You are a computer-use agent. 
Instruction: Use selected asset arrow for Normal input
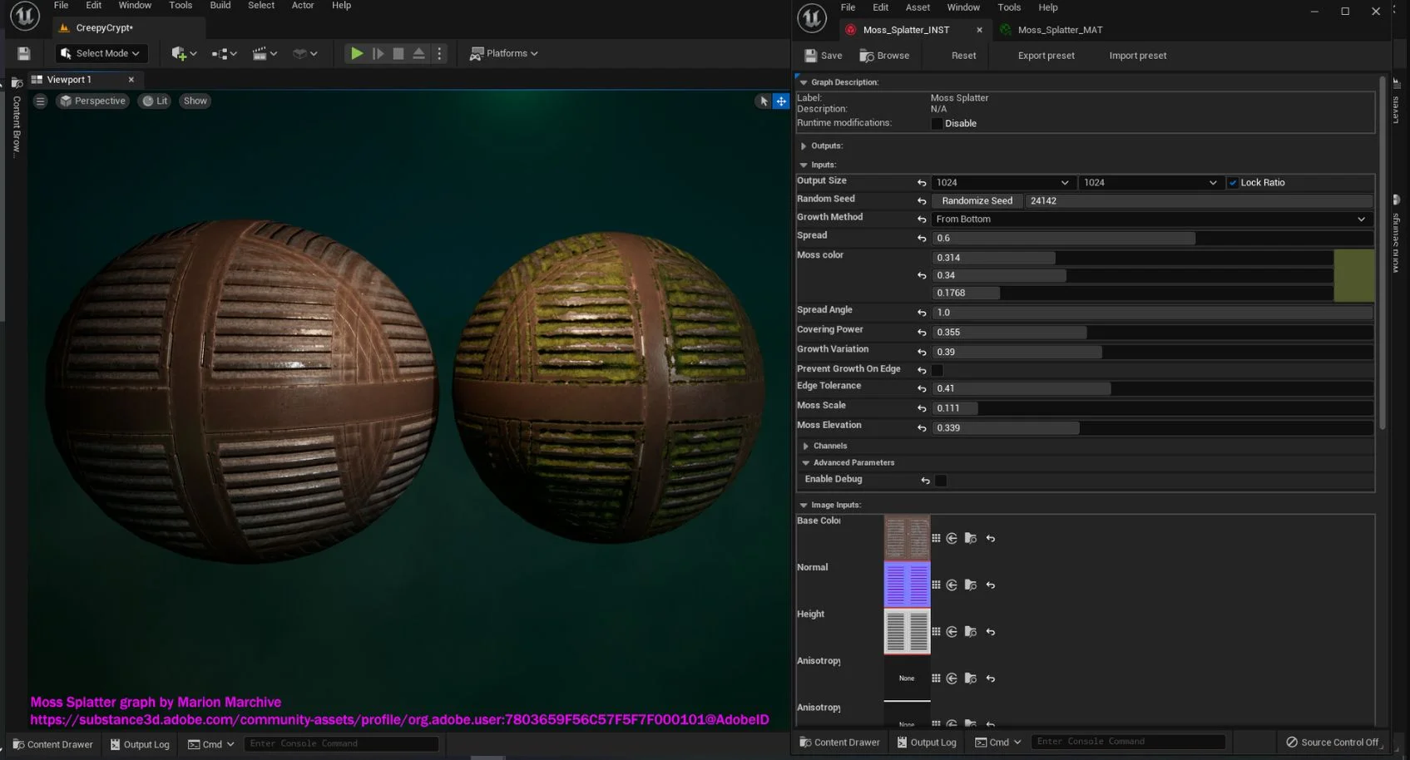(952, 585)
